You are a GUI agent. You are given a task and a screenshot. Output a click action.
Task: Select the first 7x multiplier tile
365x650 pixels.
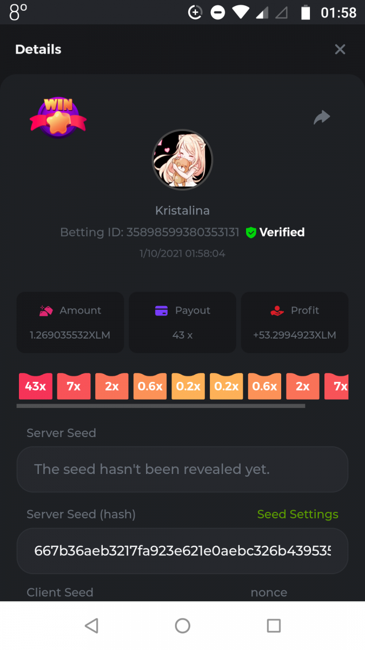[74, 386]
